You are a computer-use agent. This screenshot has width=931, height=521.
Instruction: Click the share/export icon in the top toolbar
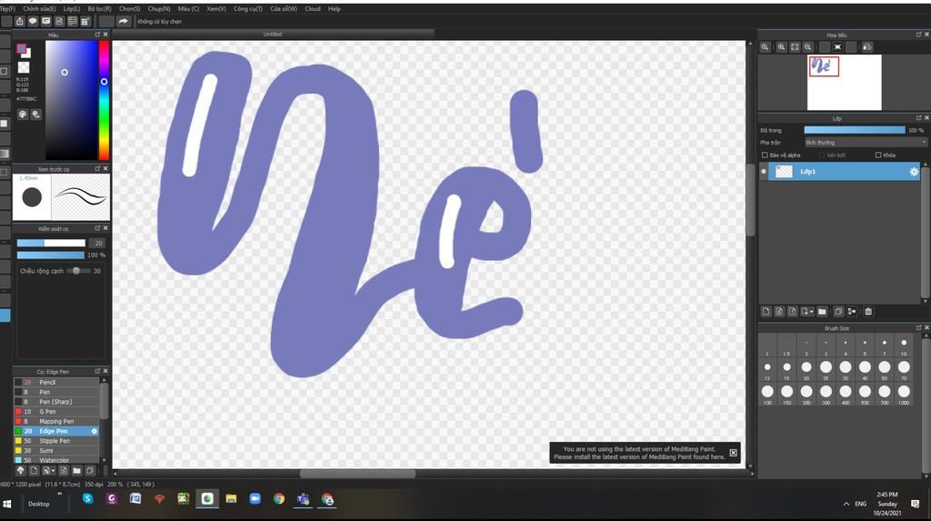pos(20,22)
